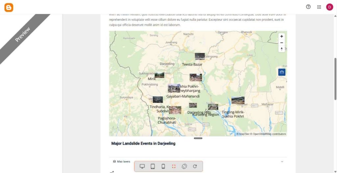Open photo marker above Tindharia label
This screenshot has width=337, height=173.
point(158,100)
